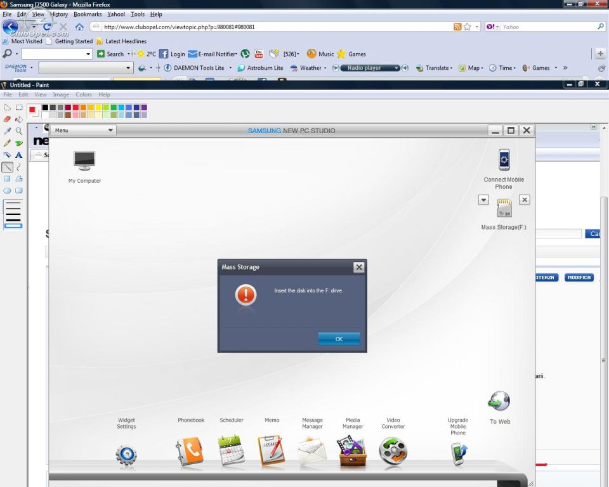Pick the yellow color swatch in Paint
The height and width of the screenshot is (487, 609).
coord(98,108)
